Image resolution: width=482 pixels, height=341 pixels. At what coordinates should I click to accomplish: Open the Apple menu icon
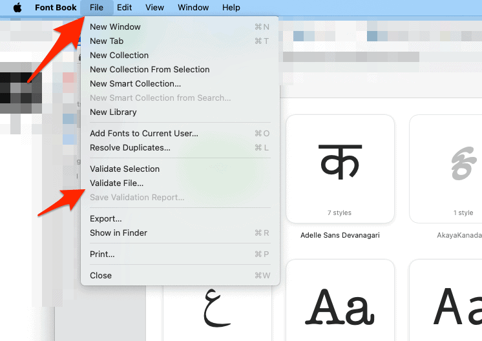[17, 8]
